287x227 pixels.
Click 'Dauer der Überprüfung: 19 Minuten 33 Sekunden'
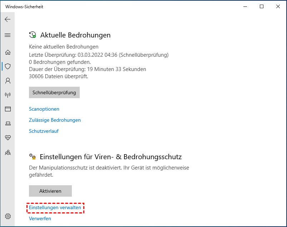click(x=88, y=69)
